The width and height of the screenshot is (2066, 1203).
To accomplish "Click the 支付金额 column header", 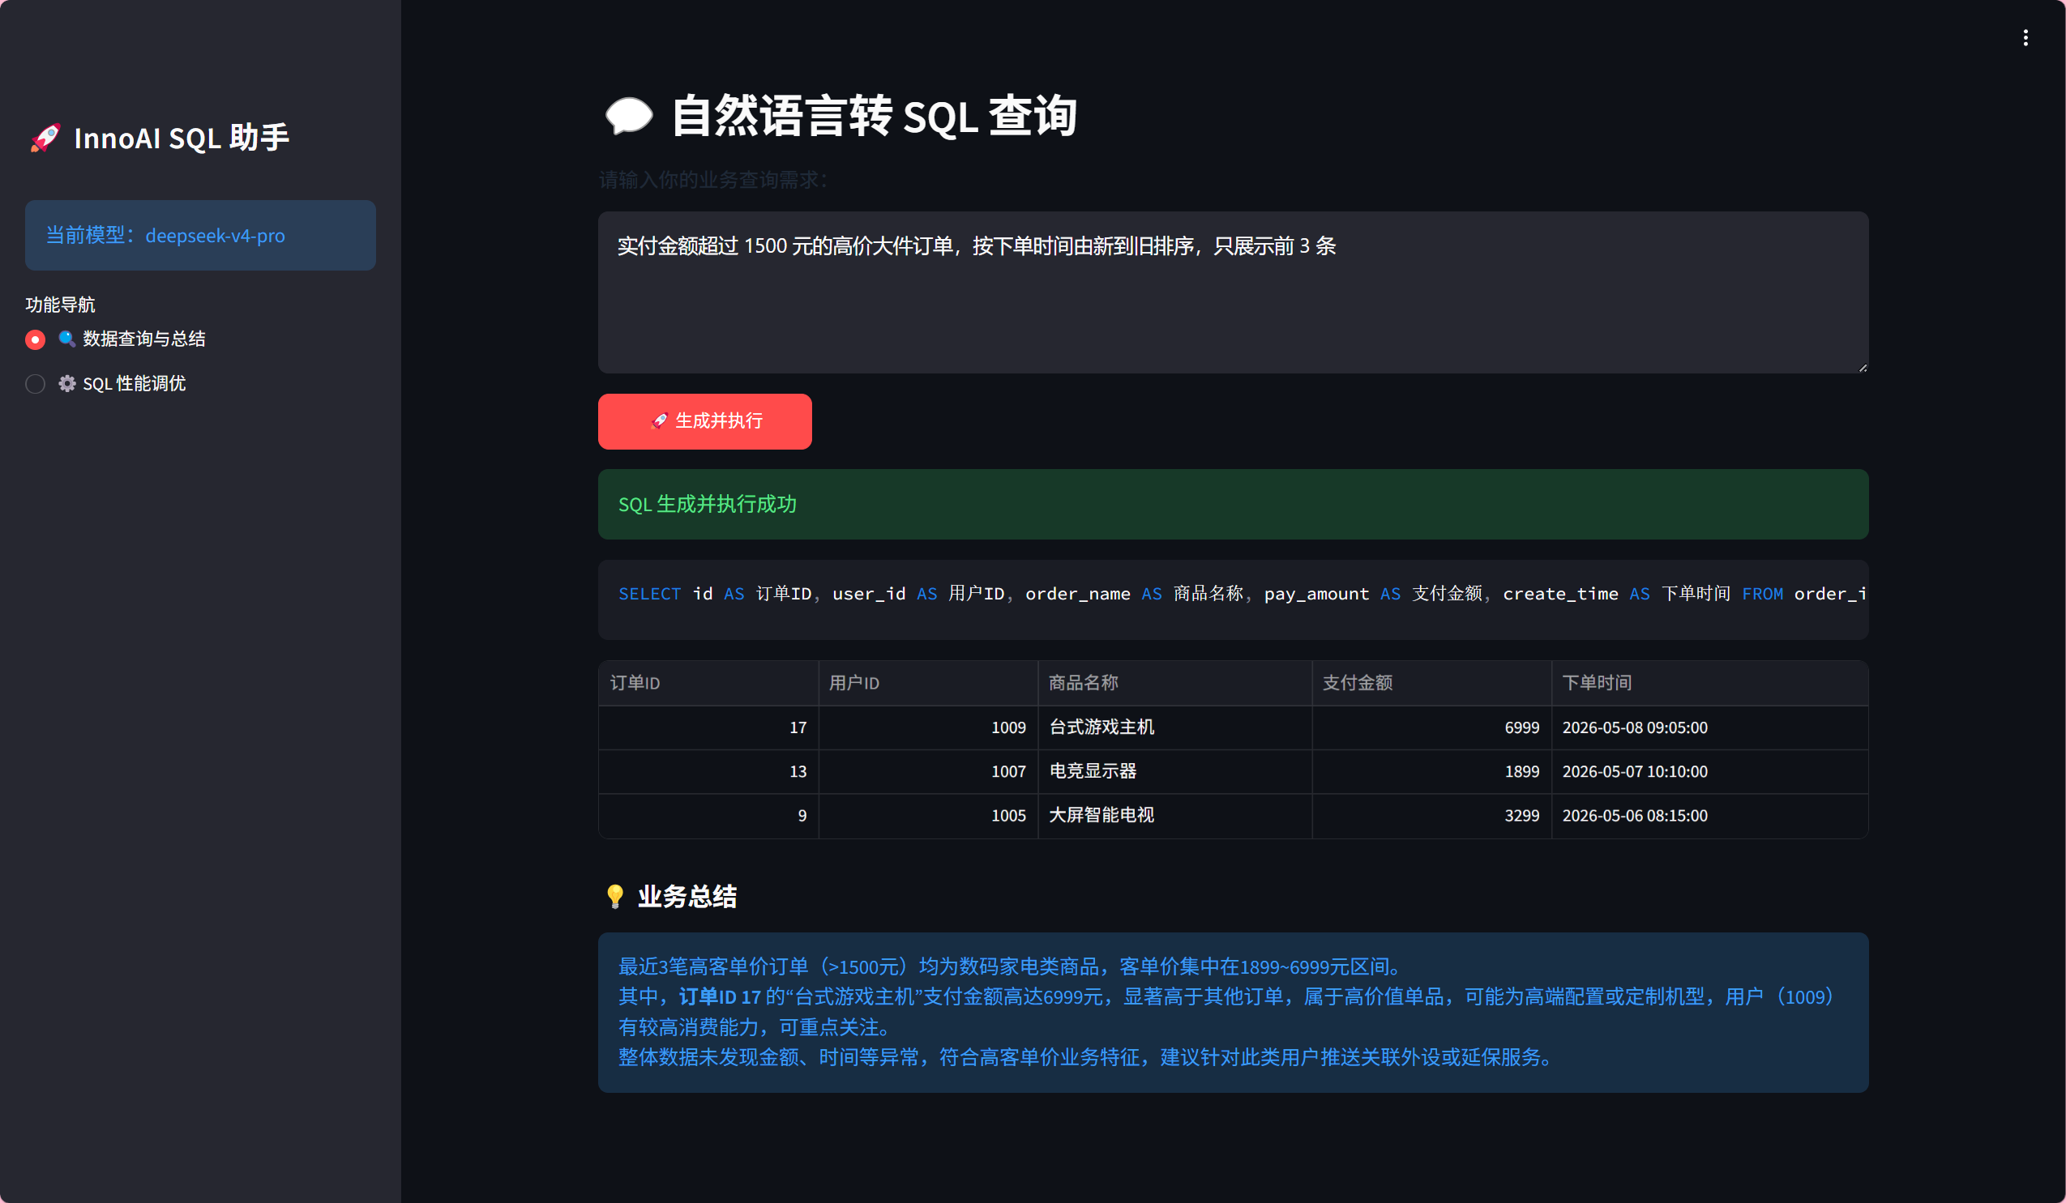I will coord(1431,683).
